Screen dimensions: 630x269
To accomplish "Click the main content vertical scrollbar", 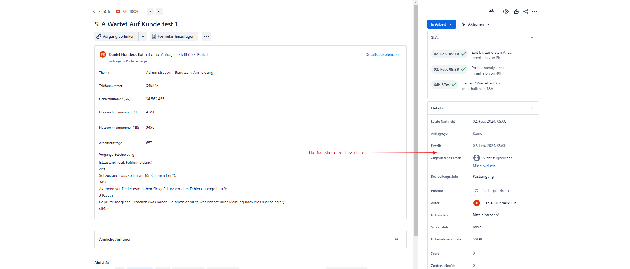I will pyautogui.click(x=416, y=121).
